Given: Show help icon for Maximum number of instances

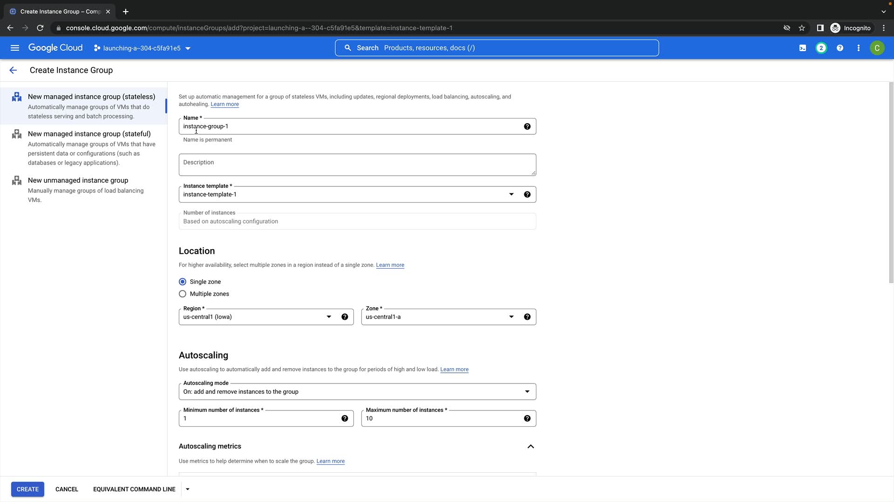Looking at the screenshot, I should [527, 418].
